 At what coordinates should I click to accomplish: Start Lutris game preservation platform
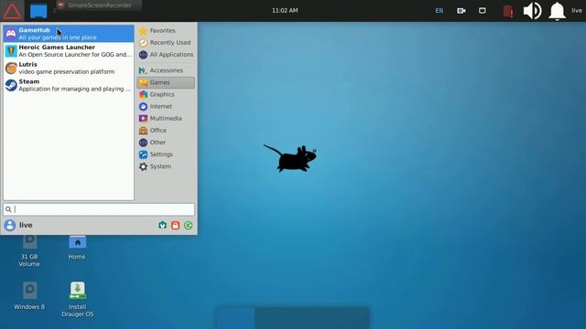pos(69,68)
